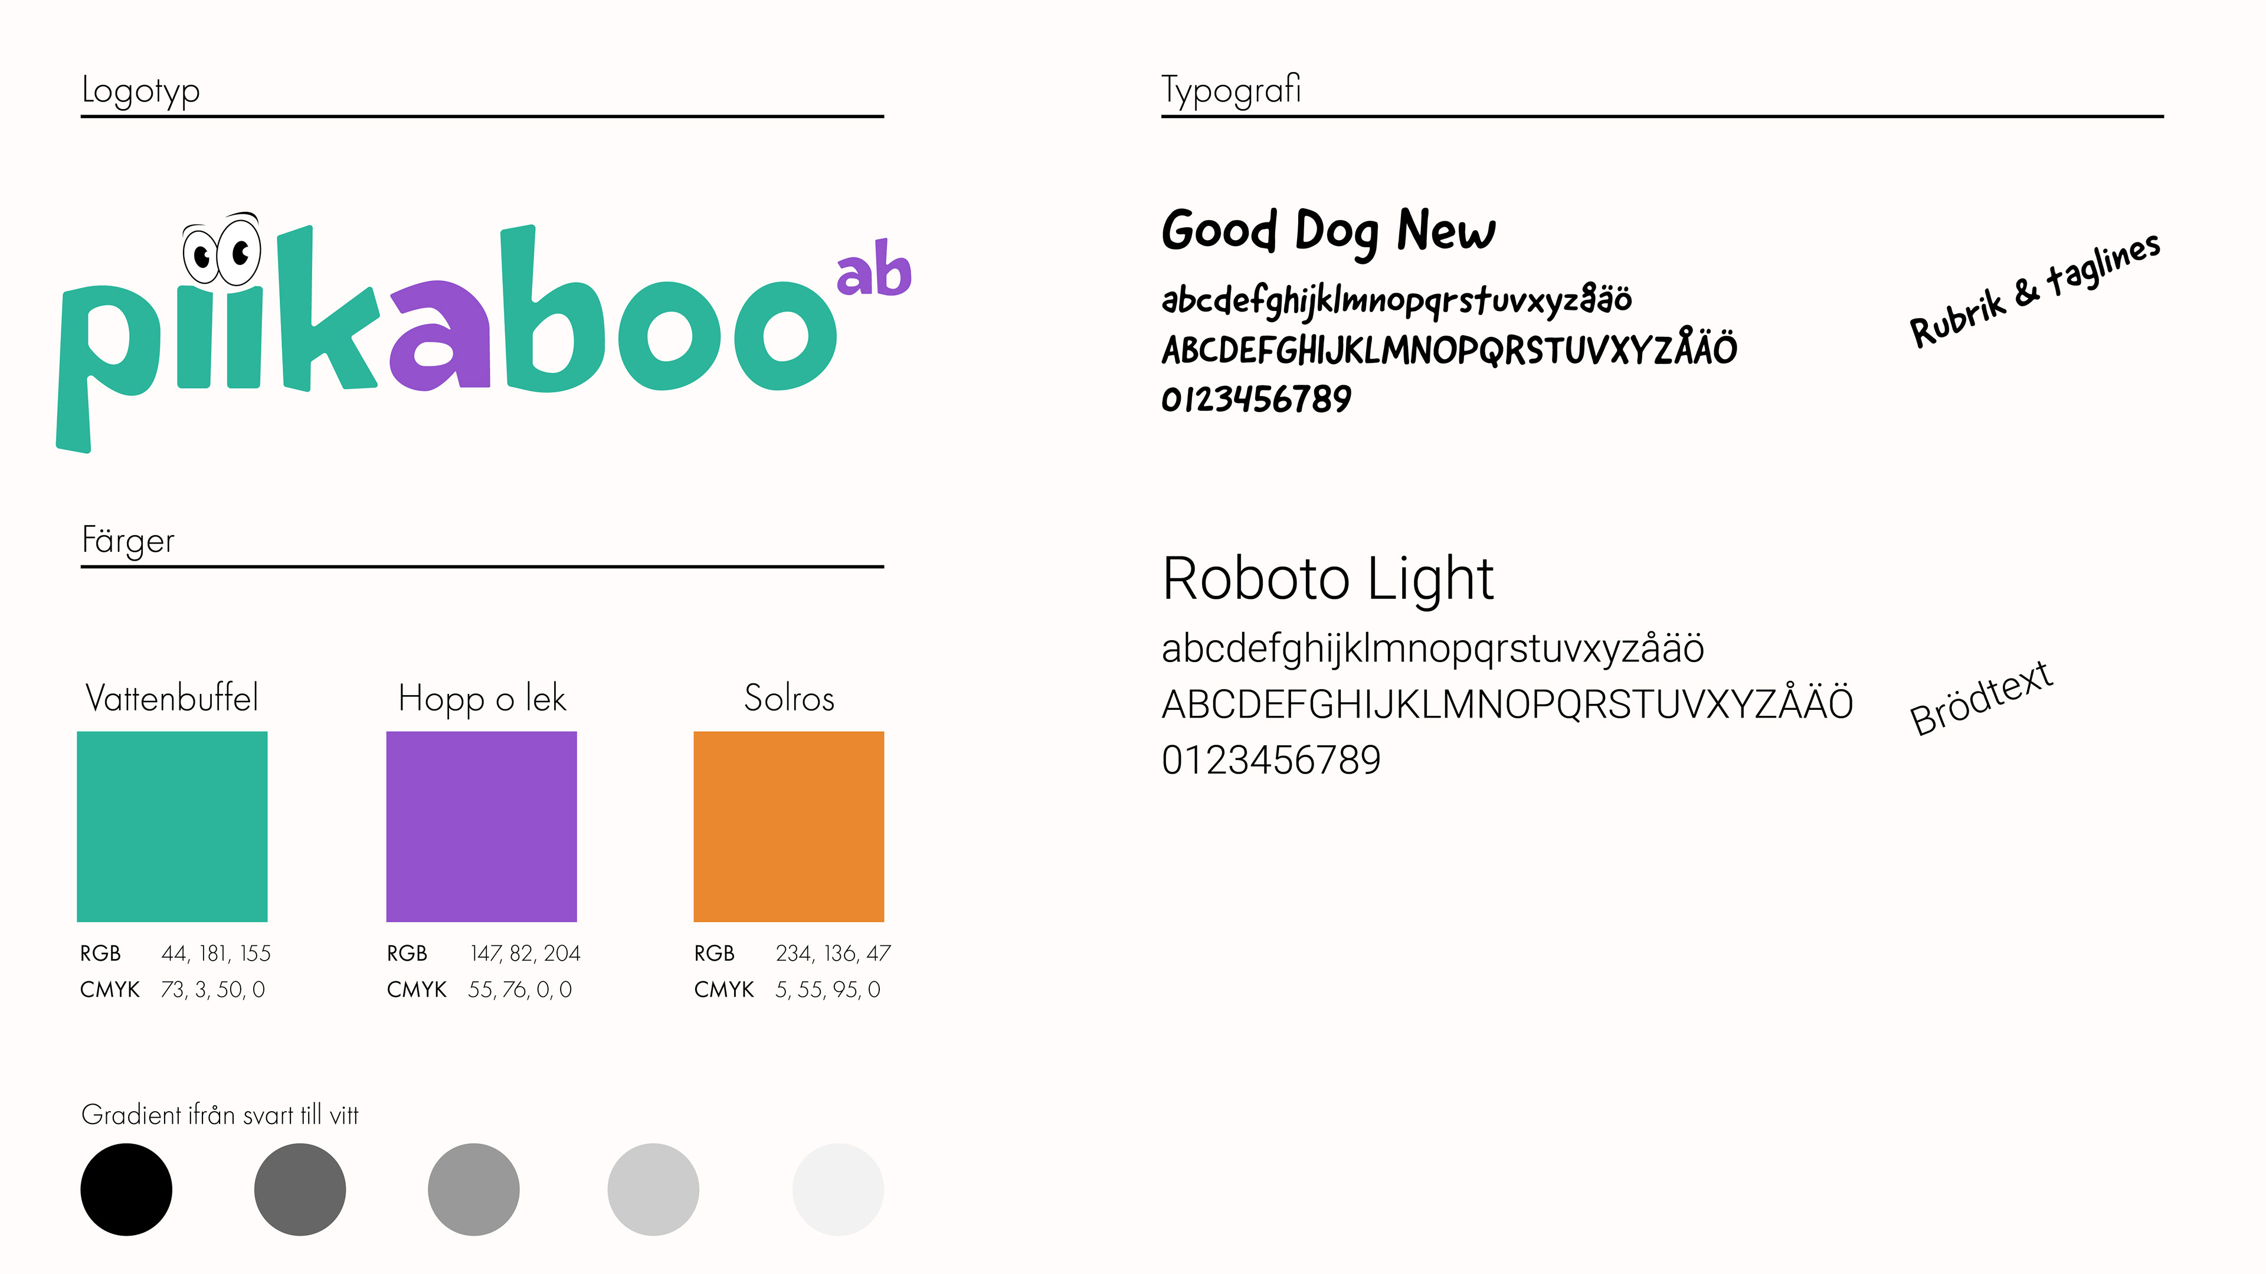
Task: Select the Vattenbuffel teal color swatch
Action: pyautogui.click(x=172, y=826)
